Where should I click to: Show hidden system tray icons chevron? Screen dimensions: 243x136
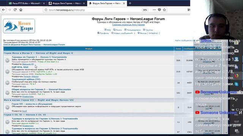click(x=233, y=105)
